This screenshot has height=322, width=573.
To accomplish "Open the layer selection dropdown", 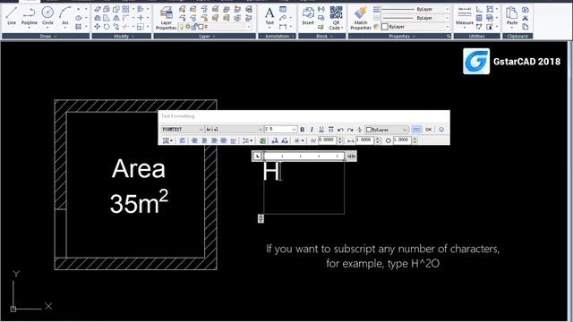I will 216,27.
